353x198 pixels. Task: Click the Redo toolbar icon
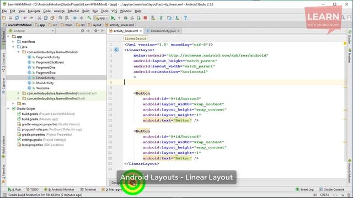tap(31, 18)
